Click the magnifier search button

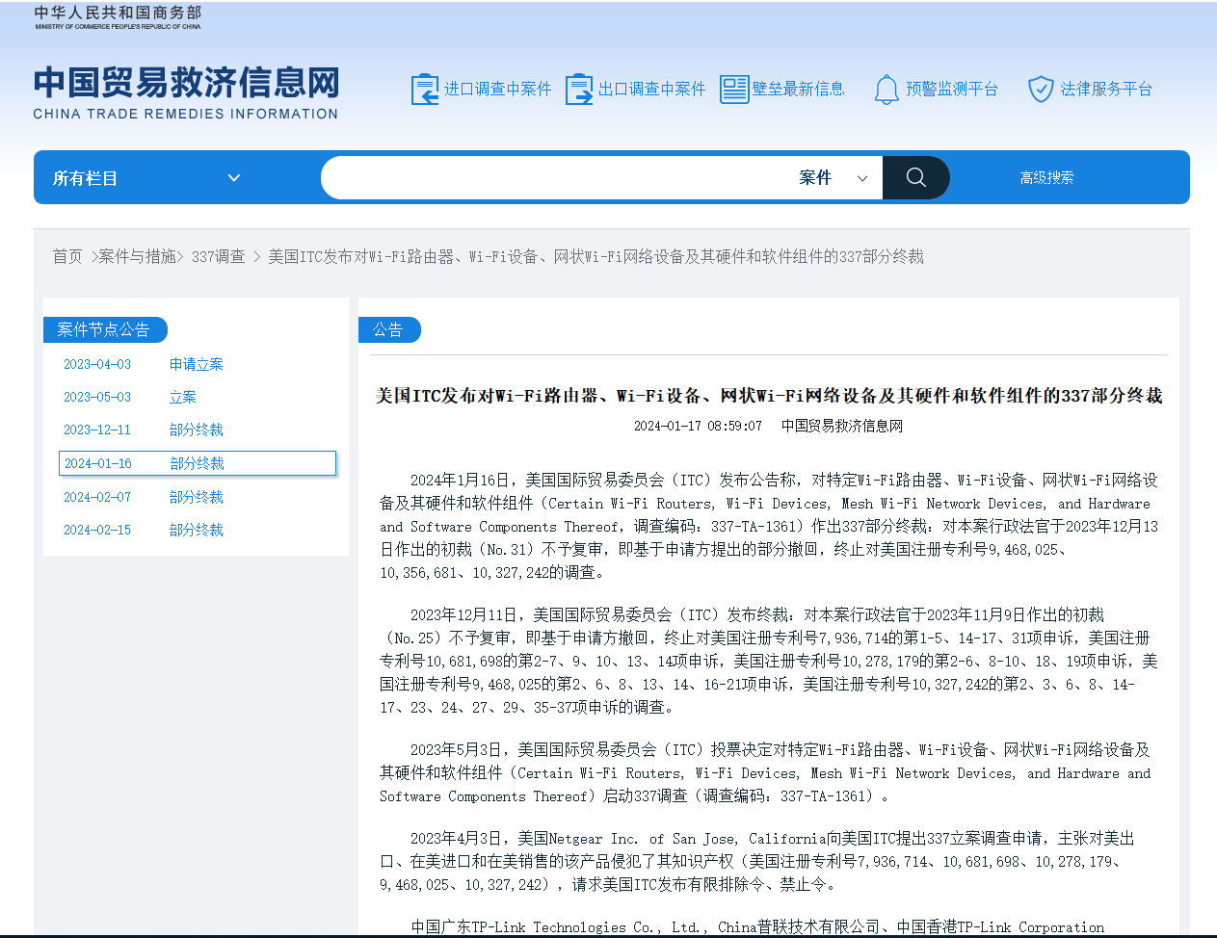pyautogui.click(x=915, y=178)
